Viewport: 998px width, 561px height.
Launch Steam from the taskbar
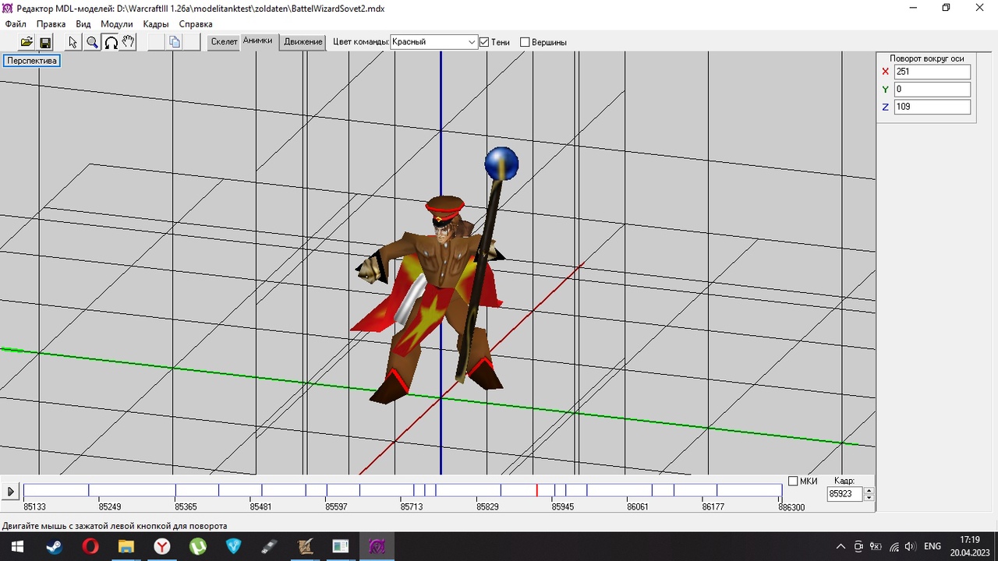coord(54,546)
